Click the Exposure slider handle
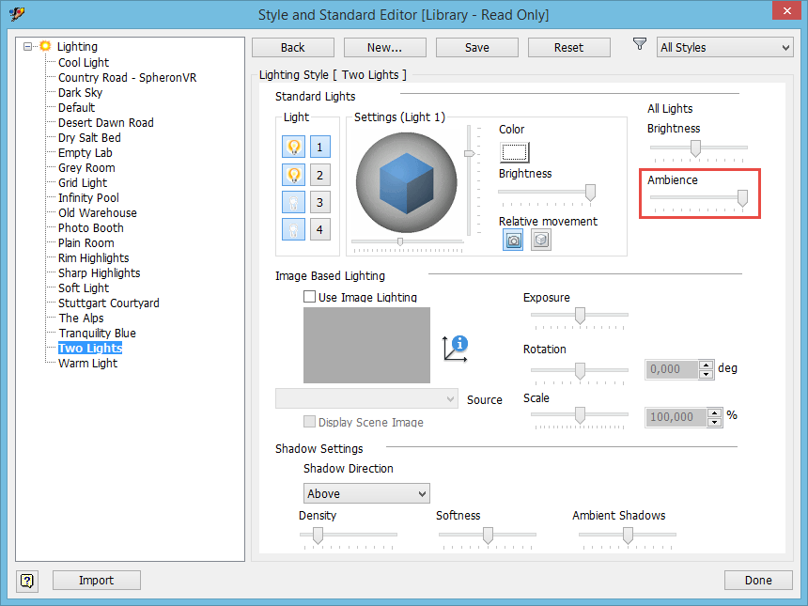The image size is (808, 606). (581, 316)
